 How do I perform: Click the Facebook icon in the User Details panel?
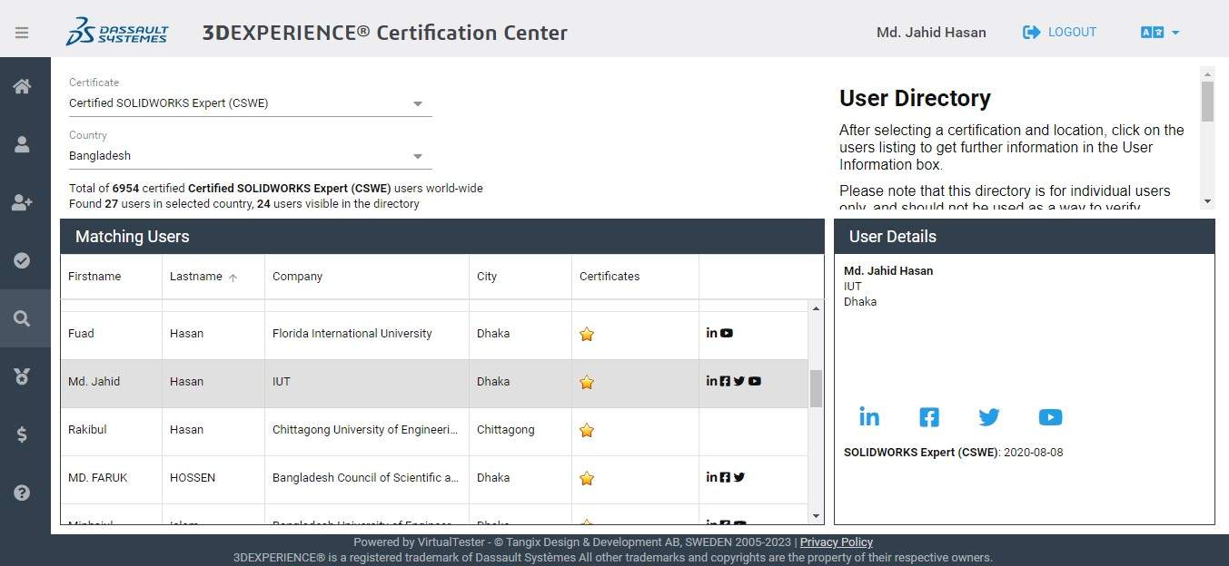pos(928,417)
